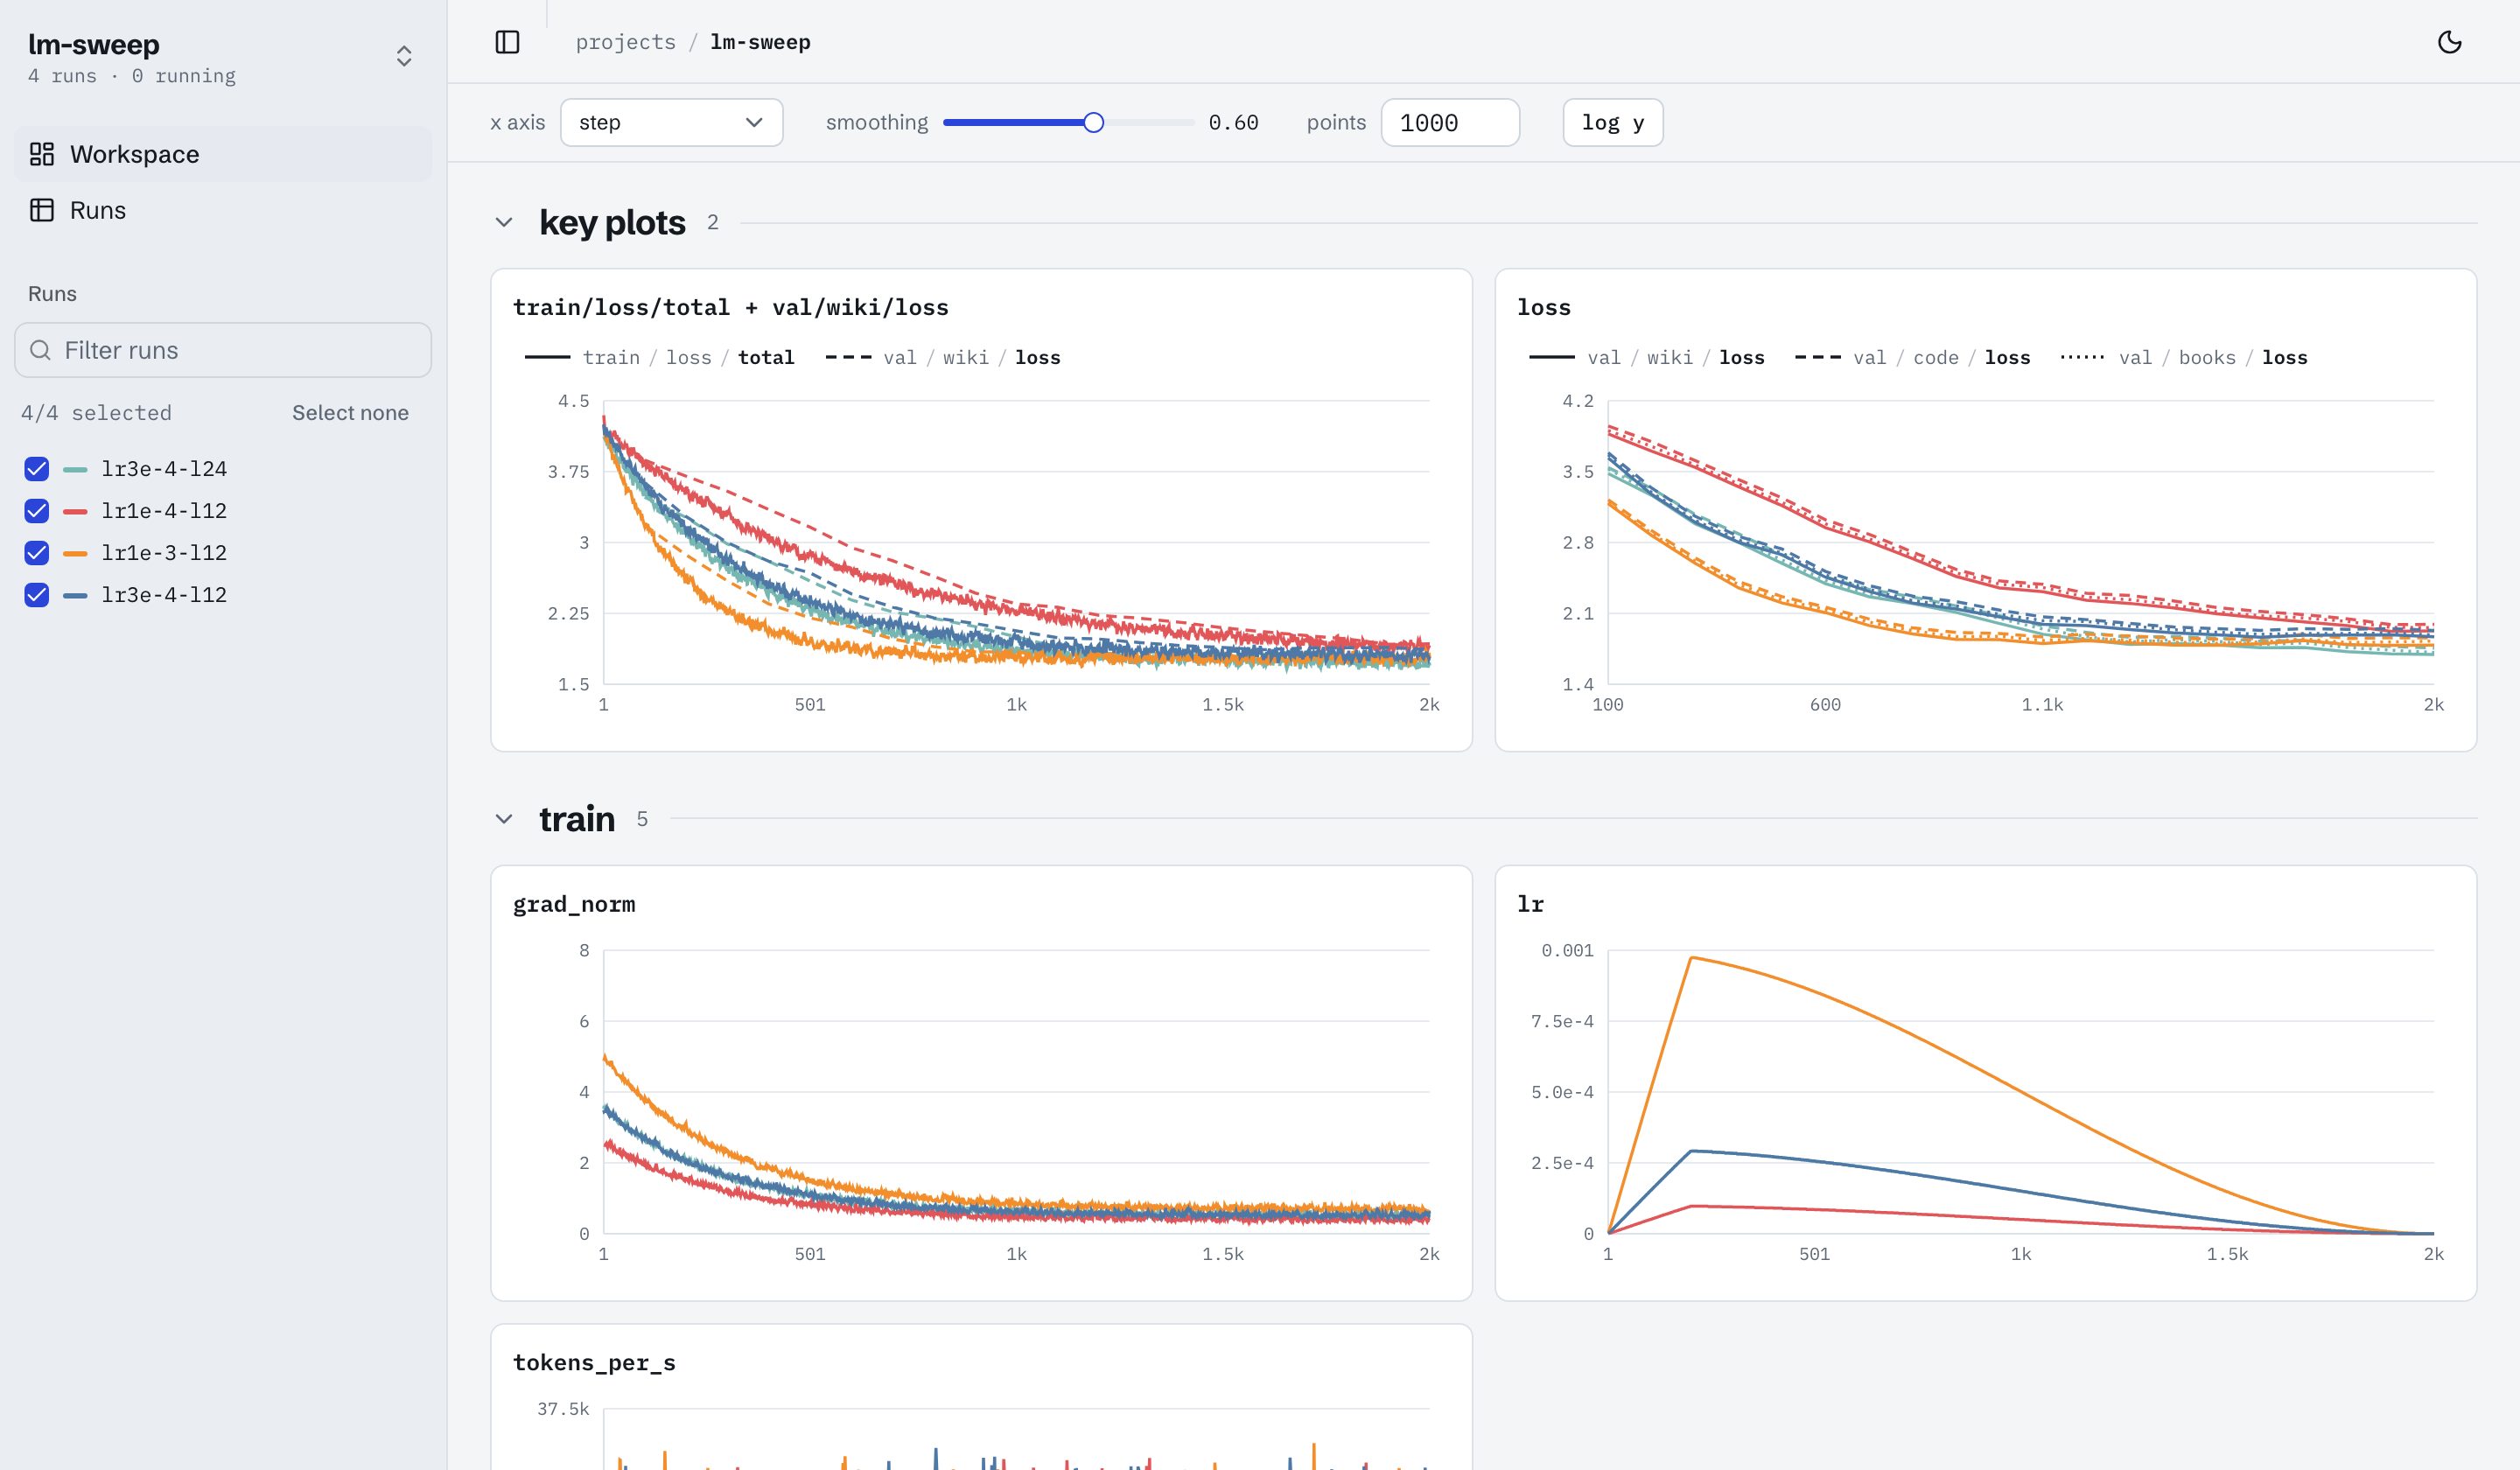Open the Runs view

(223, 210)
